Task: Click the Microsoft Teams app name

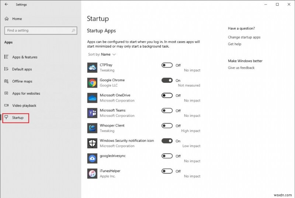Action: point(112,110)
